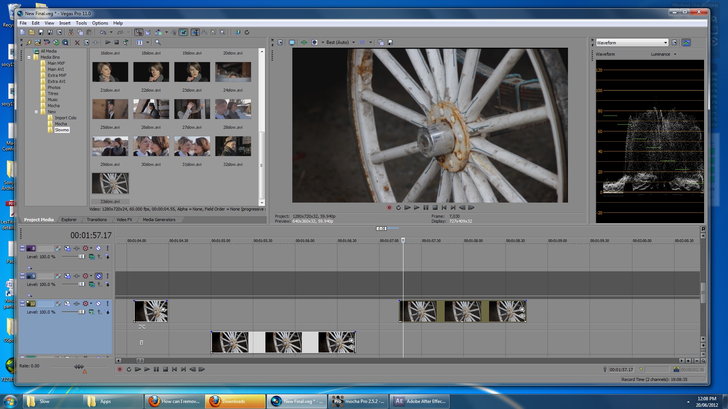
Task: Toggle solo on video track 10
Action: (107, 304)
